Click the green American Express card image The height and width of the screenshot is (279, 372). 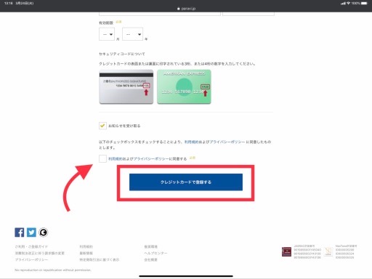[184, 86]
